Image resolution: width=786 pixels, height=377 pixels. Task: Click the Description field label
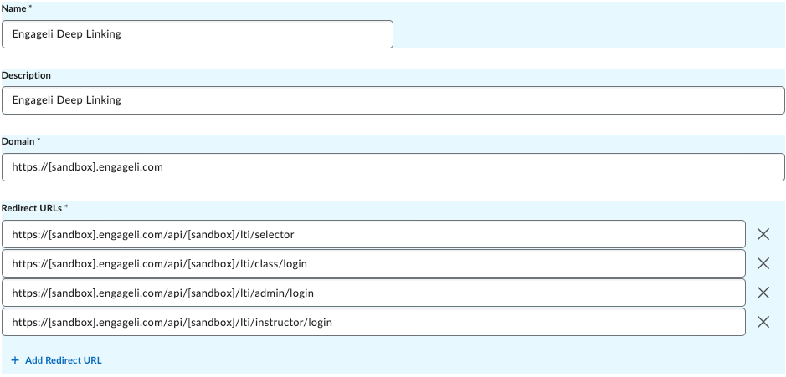(26, 75)
